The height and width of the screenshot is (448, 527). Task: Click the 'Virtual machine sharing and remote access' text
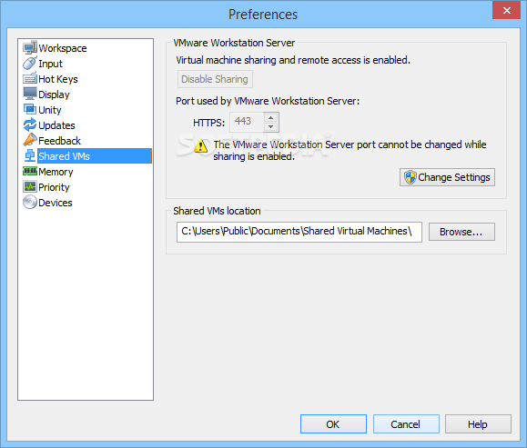coord(293,60)
